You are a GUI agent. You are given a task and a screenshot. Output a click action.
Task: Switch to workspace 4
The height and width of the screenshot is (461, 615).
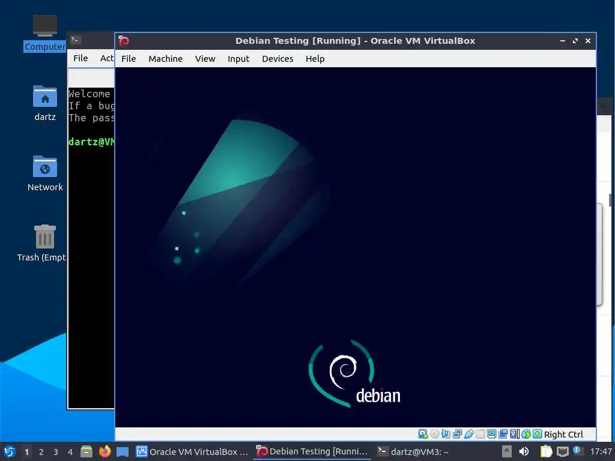[70, 452]
